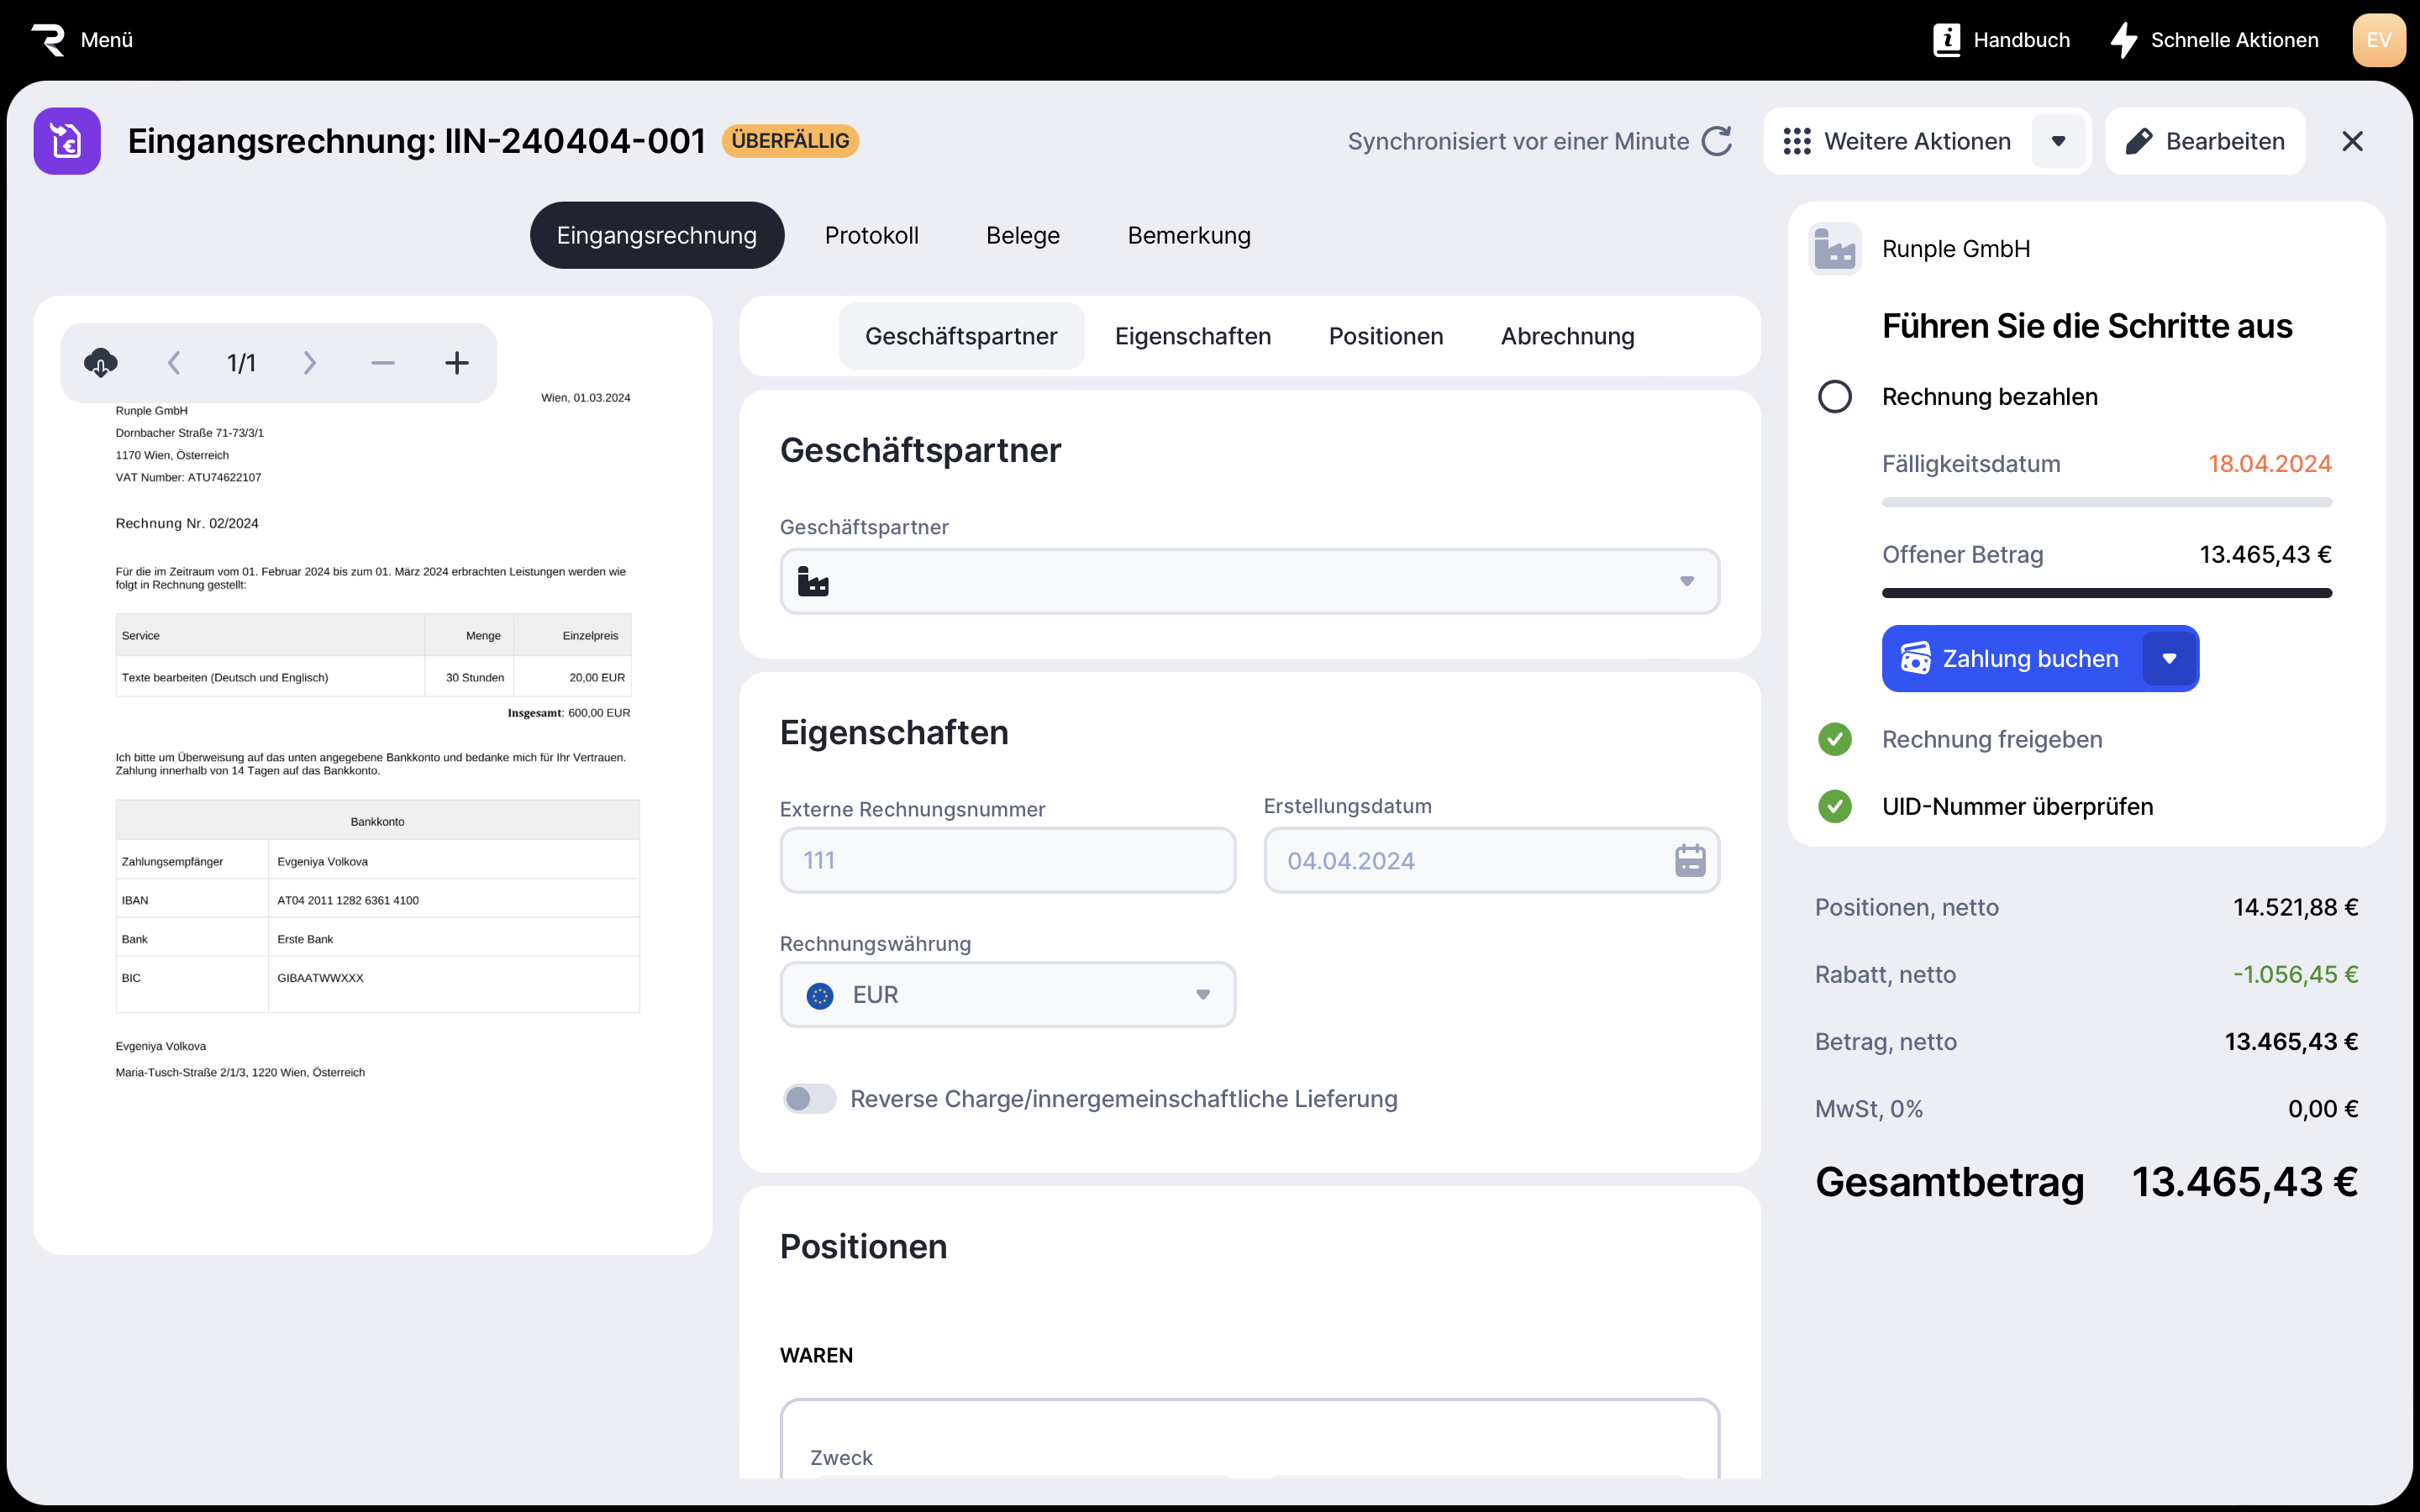Open the Geschäftspartner dropdown field

pos(1249,581)
